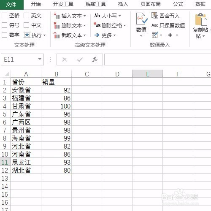211x211 pixels.
Task: Click the plus sign icon in 数值录入
Action: point(170,35)
